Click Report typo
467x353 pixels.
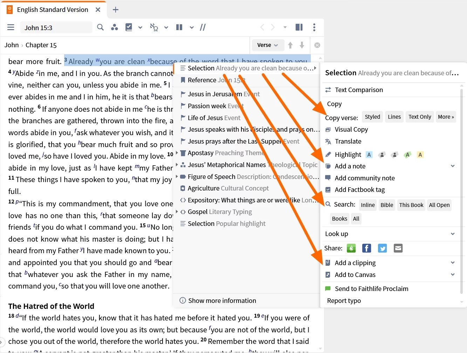(x=344, y=301)
